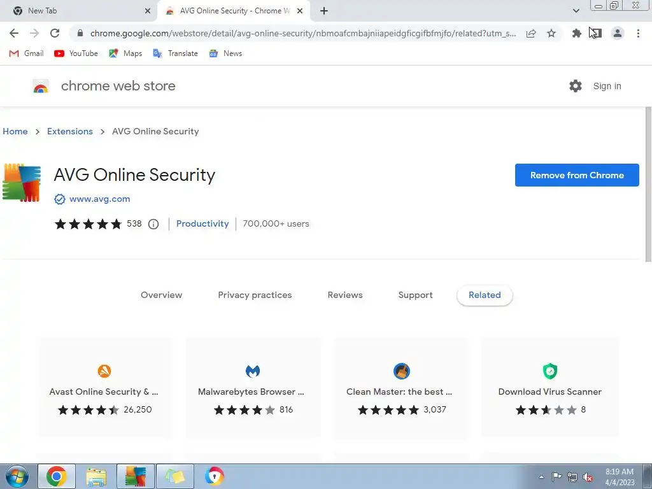This screenshot has height=489, width=652.
Task: Open the Avast Secure Browser taskbar icon
Action: click(x=214, y=476)
